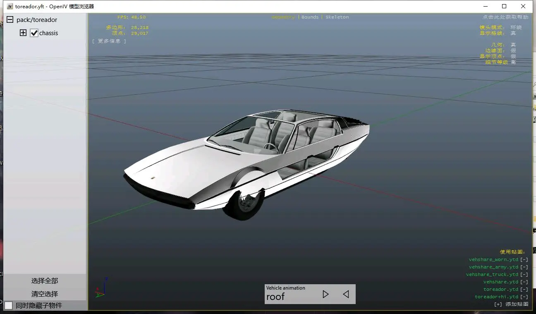Select the vehshare_truck.ytd texture entry
The height and width of the screenshot is (314, 536).
[492, 275]
